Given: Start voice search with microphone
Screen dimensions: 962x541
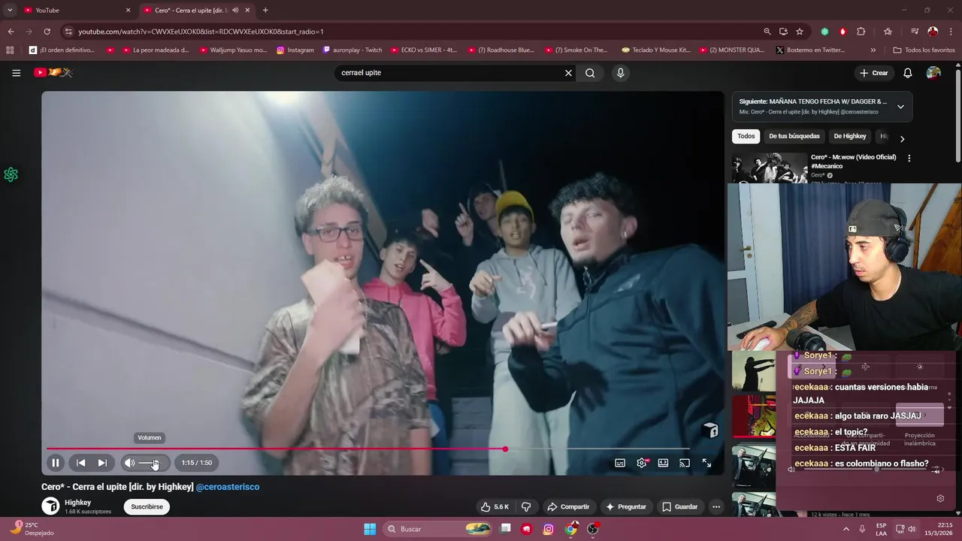Looking at the screenshot, I should (x=620, y=73).
